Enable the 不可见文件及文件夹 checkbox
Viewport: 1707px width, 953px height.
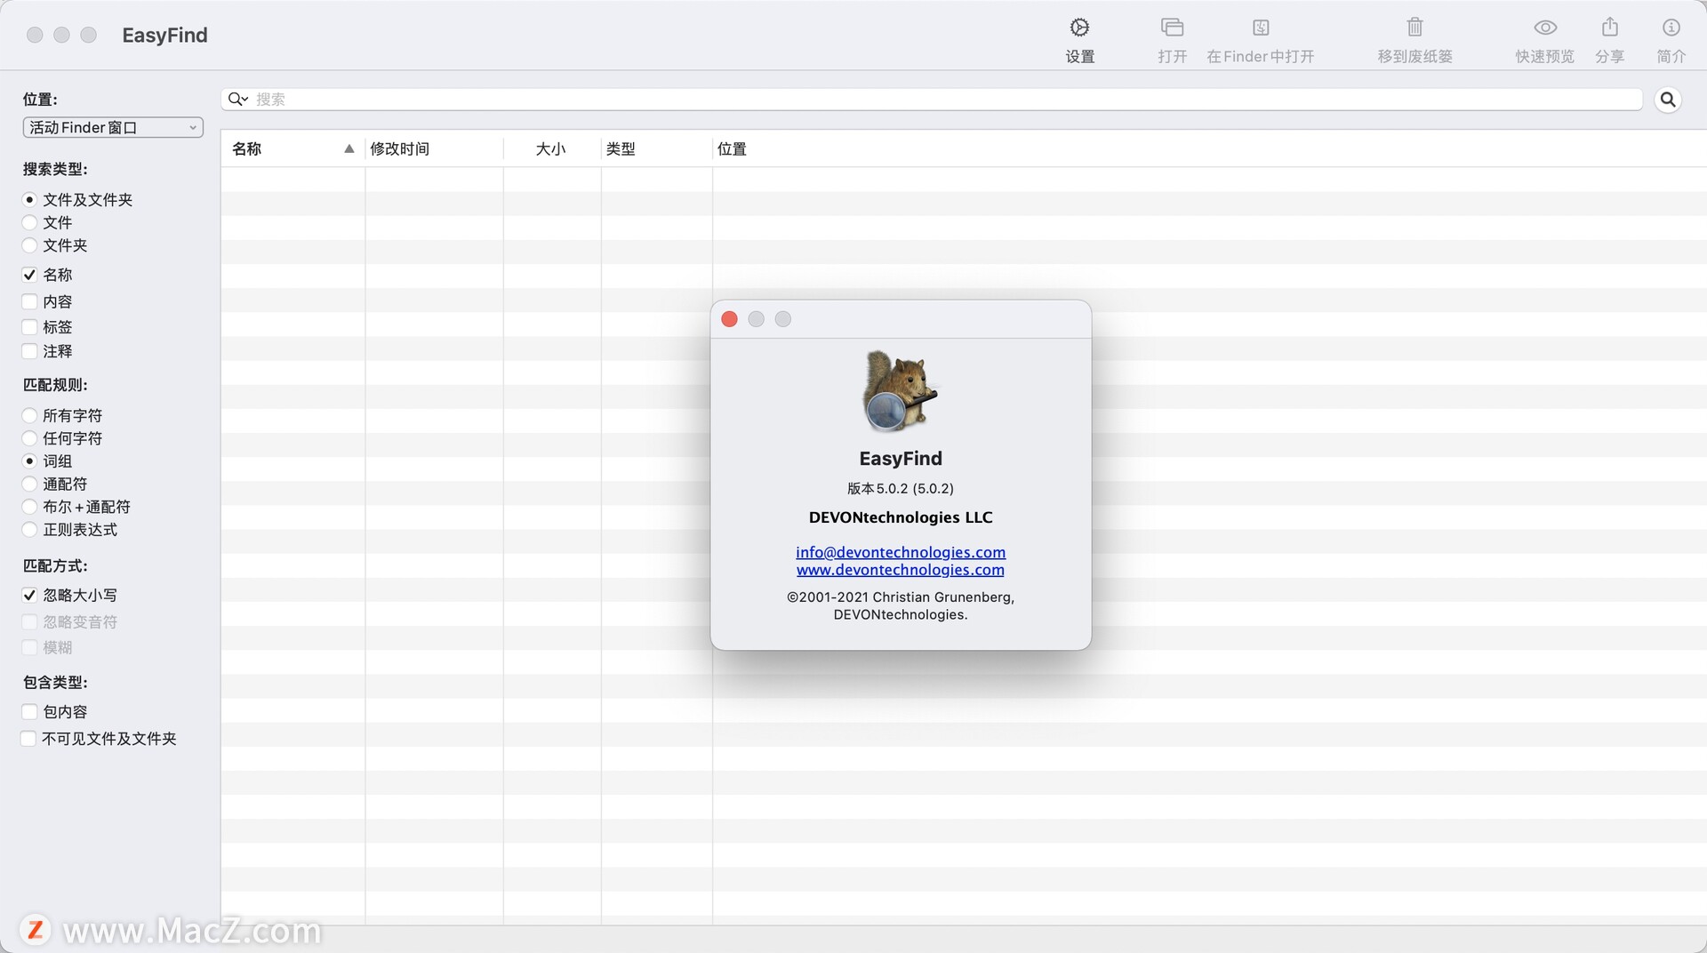click(28, 739)
